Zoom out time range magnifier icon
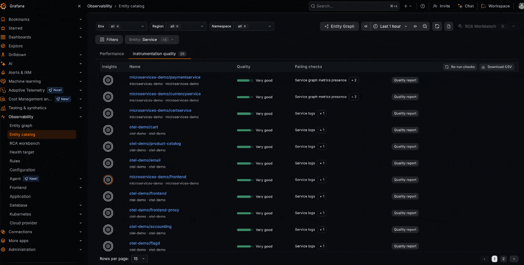Viewport: 524px width, 265px height. coord(425,26)
